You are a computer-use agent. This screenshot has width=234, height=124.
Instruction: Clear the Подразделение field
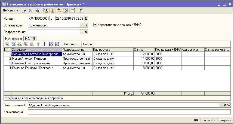(86, 32)
